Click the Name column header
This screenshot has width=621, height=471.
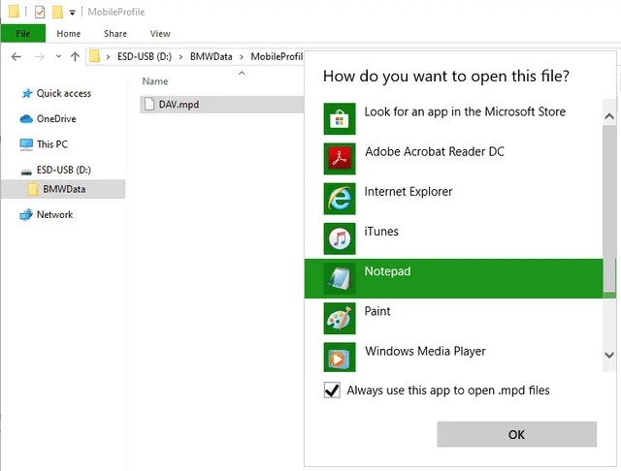point(155,81)
